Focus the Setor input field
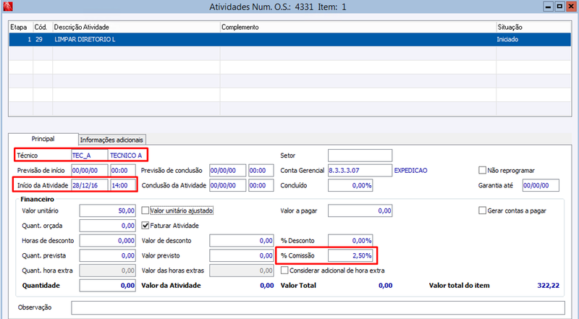The width and height of the screenshot is (579, 319). [360, 156]
